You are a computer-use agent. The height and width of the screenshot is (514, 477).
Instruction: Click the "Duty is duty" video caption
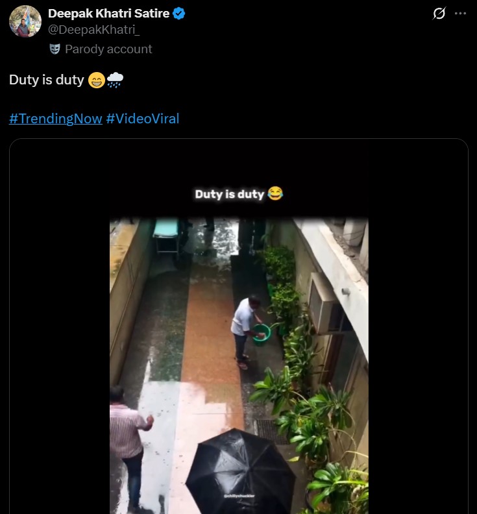tap(230, 194)
